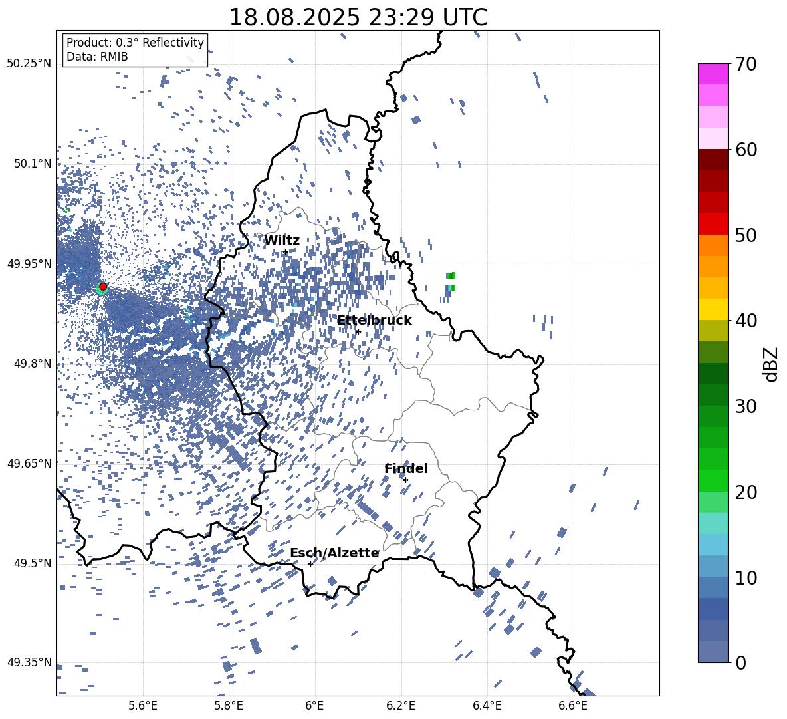This screenshot has height=719, width=787.
Task: Click the 6.2°E longitude tick label
Action: [401, 706]
